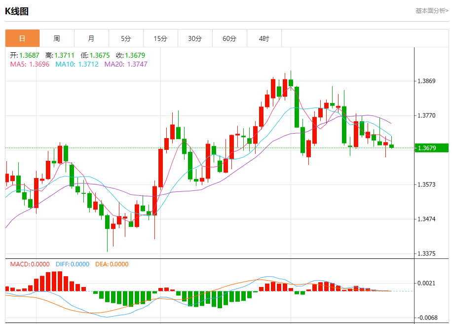452x324 pixels.
Task: Click the 0.0021 MACD axis label
Action: coord(427,283)
